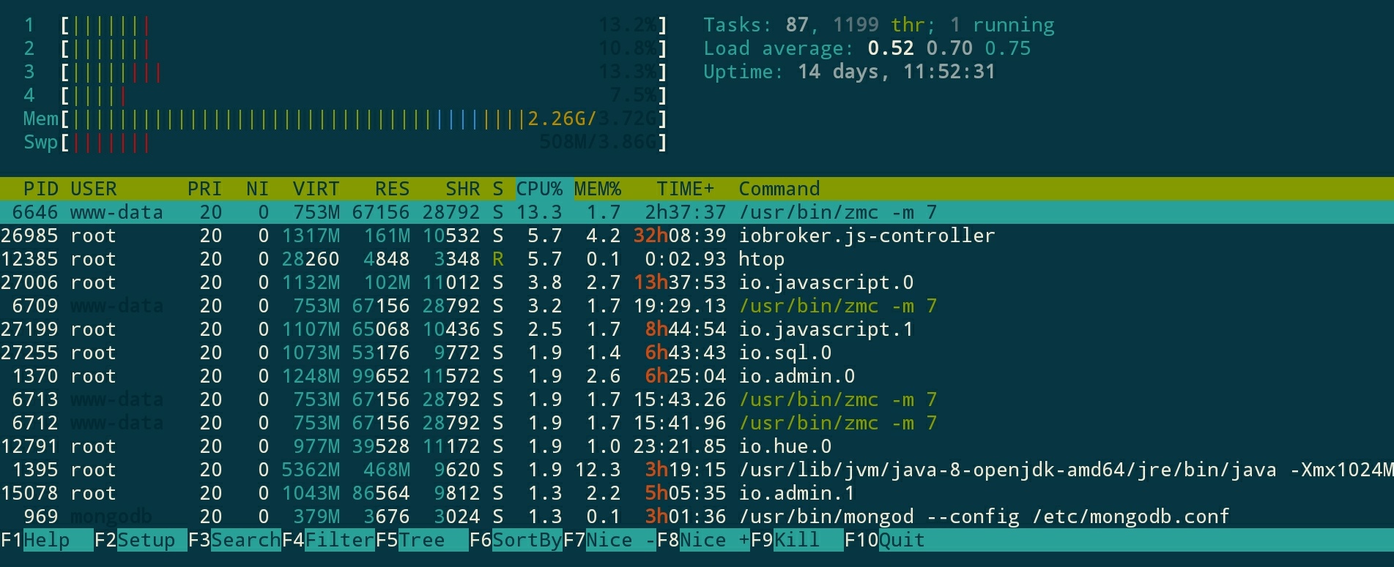Sort by the Command column header
The image size is (1394, 567).
tap(779, 189)
